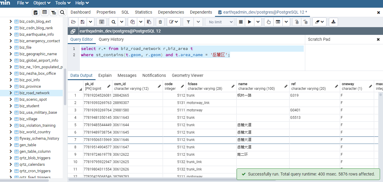This screenshot has height=182, width=383.
Task: Click the Execute query play button
Action: 250,22
